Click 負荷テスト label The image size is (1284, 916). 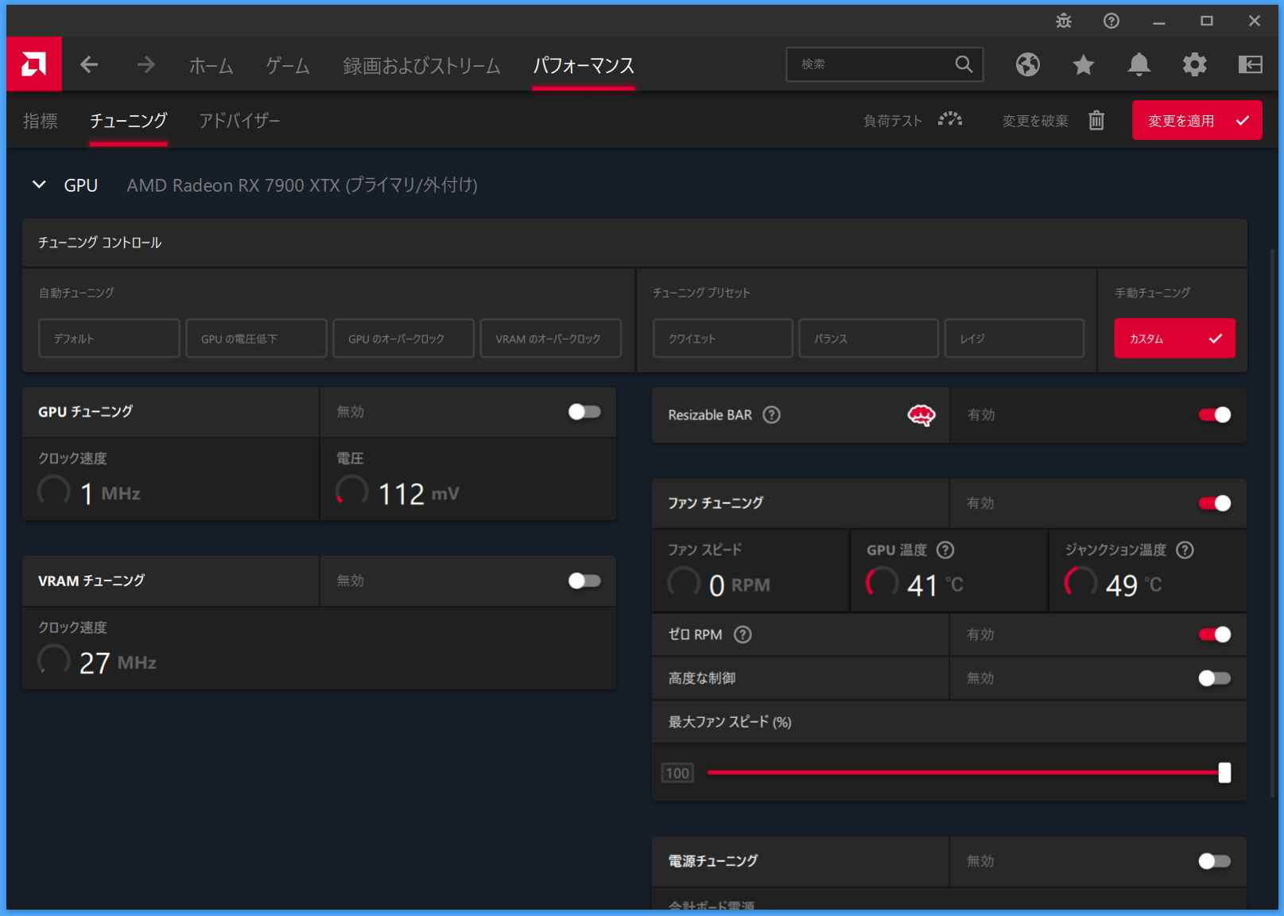(x=893, y=121)
